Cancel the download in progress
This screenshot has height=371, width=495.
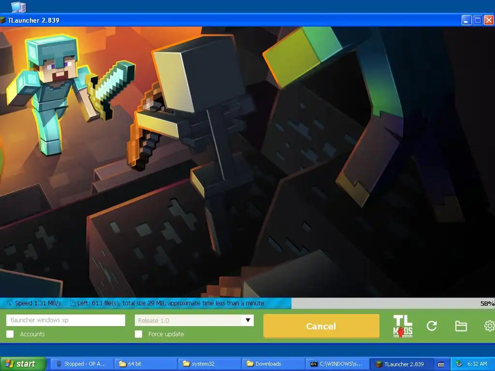point(321,326)
